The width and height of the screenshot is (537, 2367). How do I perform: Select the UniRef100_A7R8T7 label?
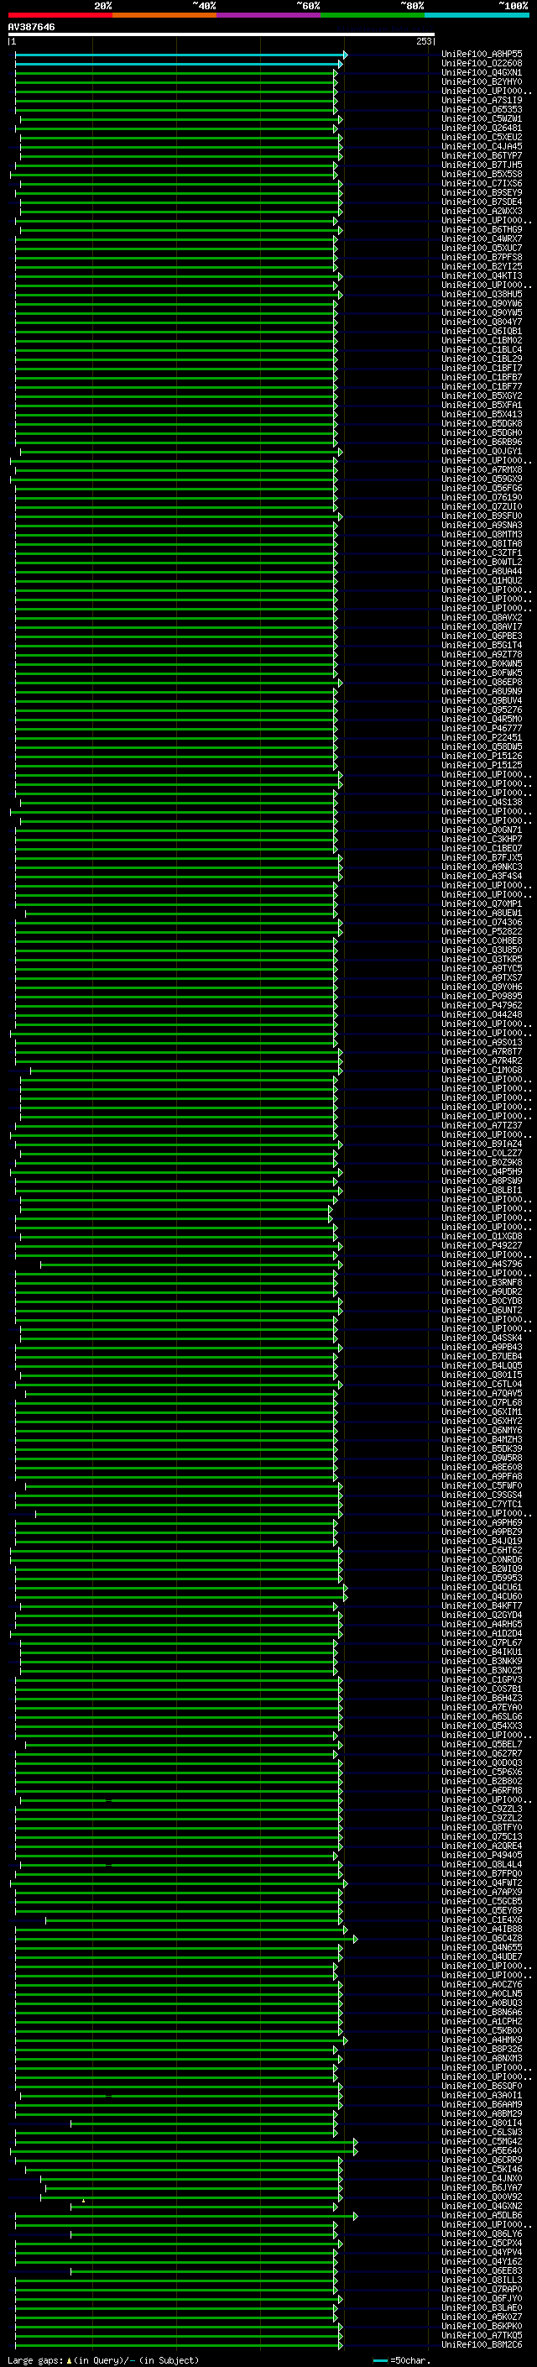(482, 1051)
